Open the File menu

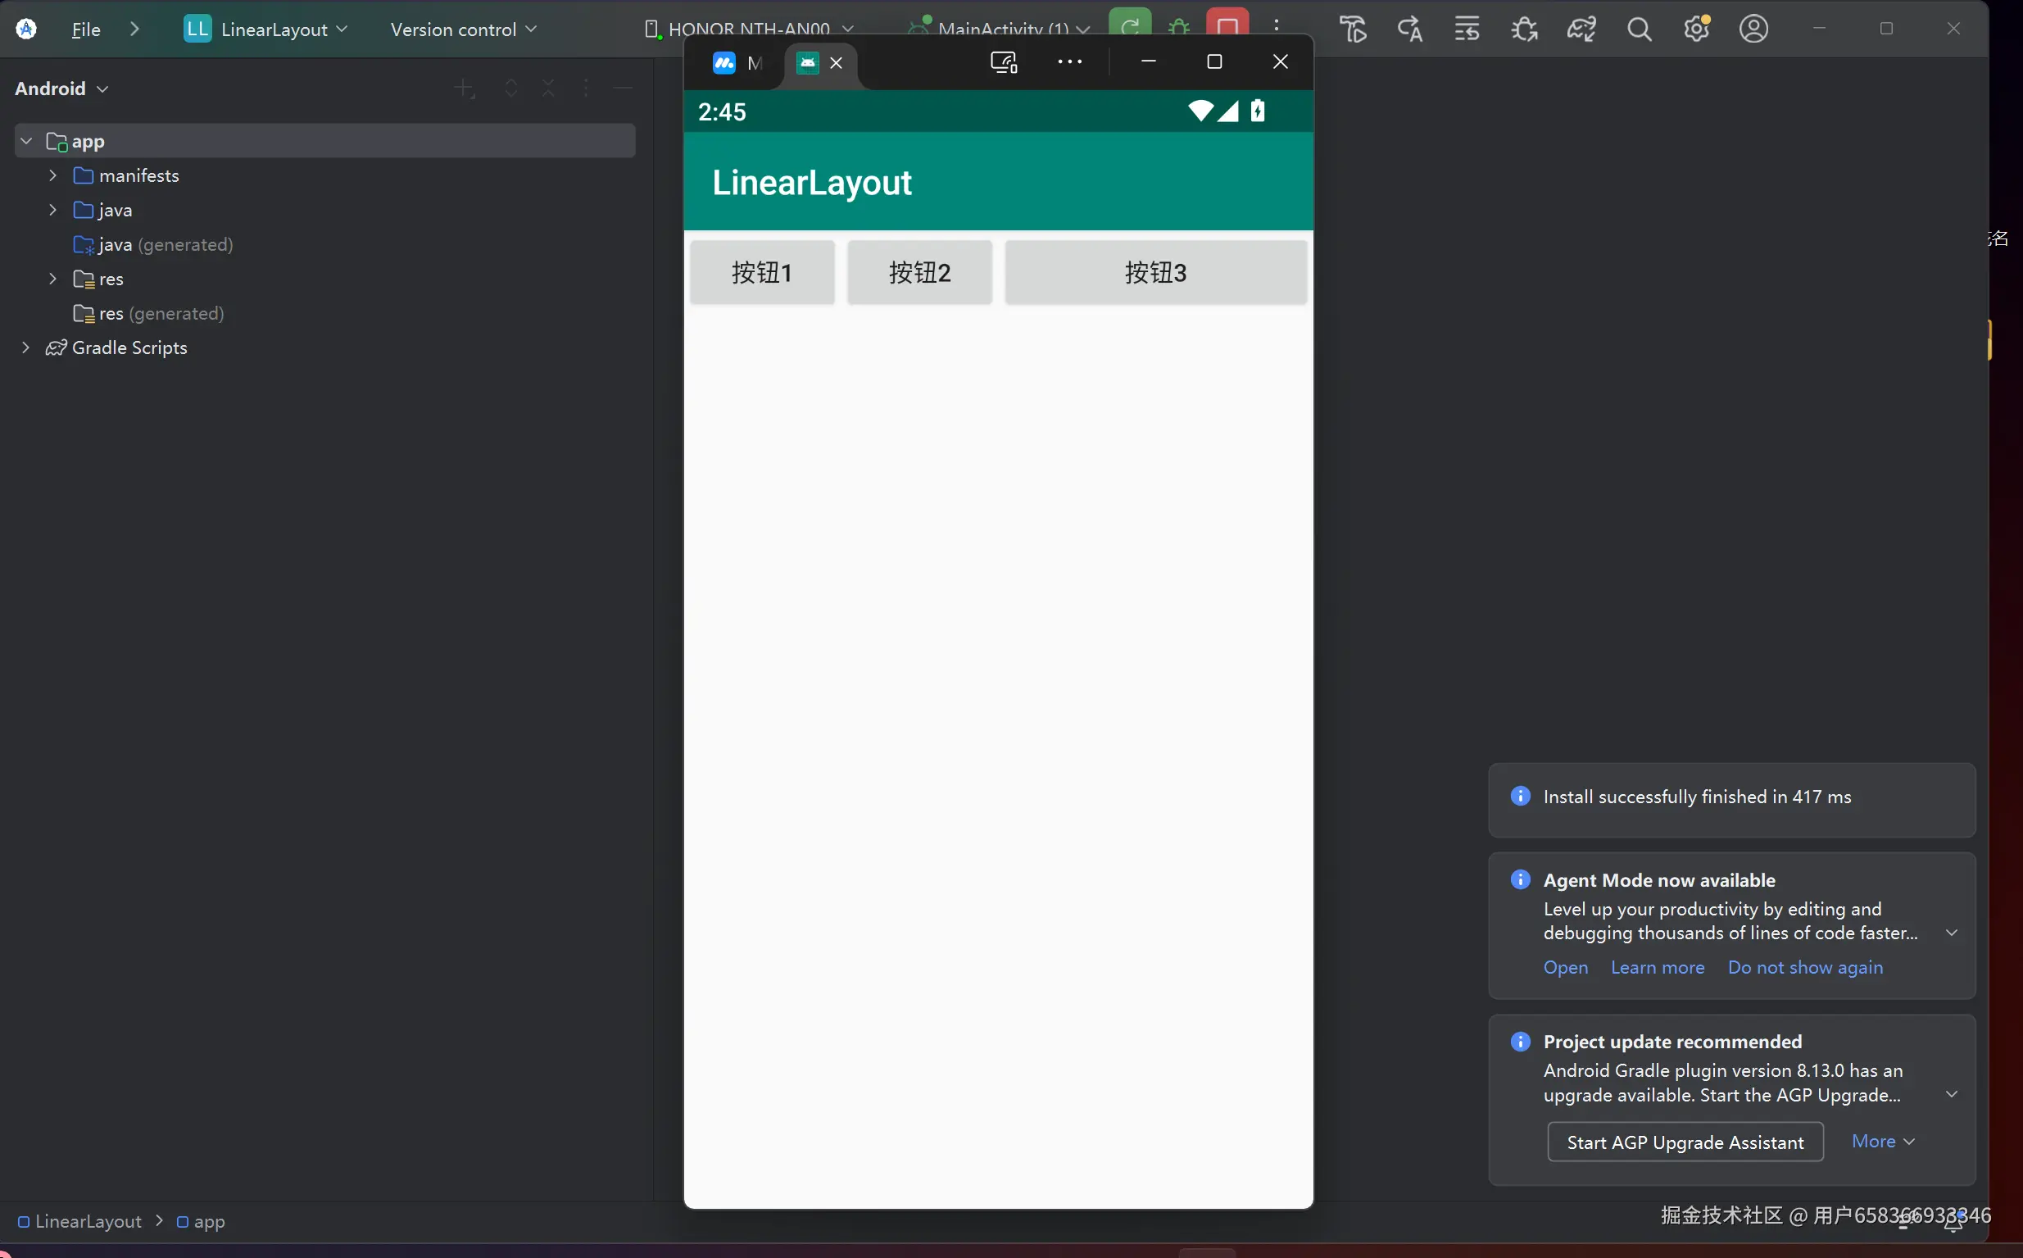coord(86,30)
